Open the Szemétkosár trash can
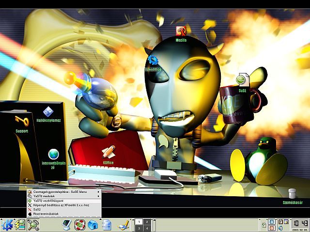Viewport: 310px width, 232px height. click(x=292, y=194)
